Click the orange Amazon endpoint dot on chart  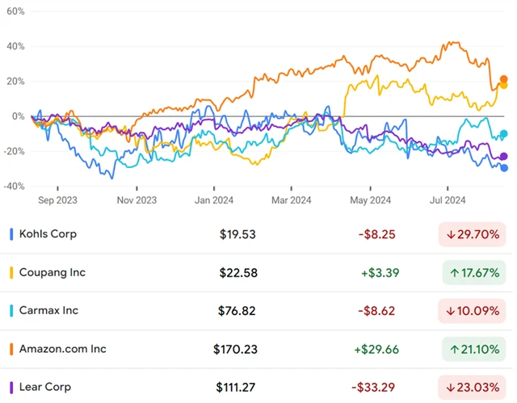[504, 79]
